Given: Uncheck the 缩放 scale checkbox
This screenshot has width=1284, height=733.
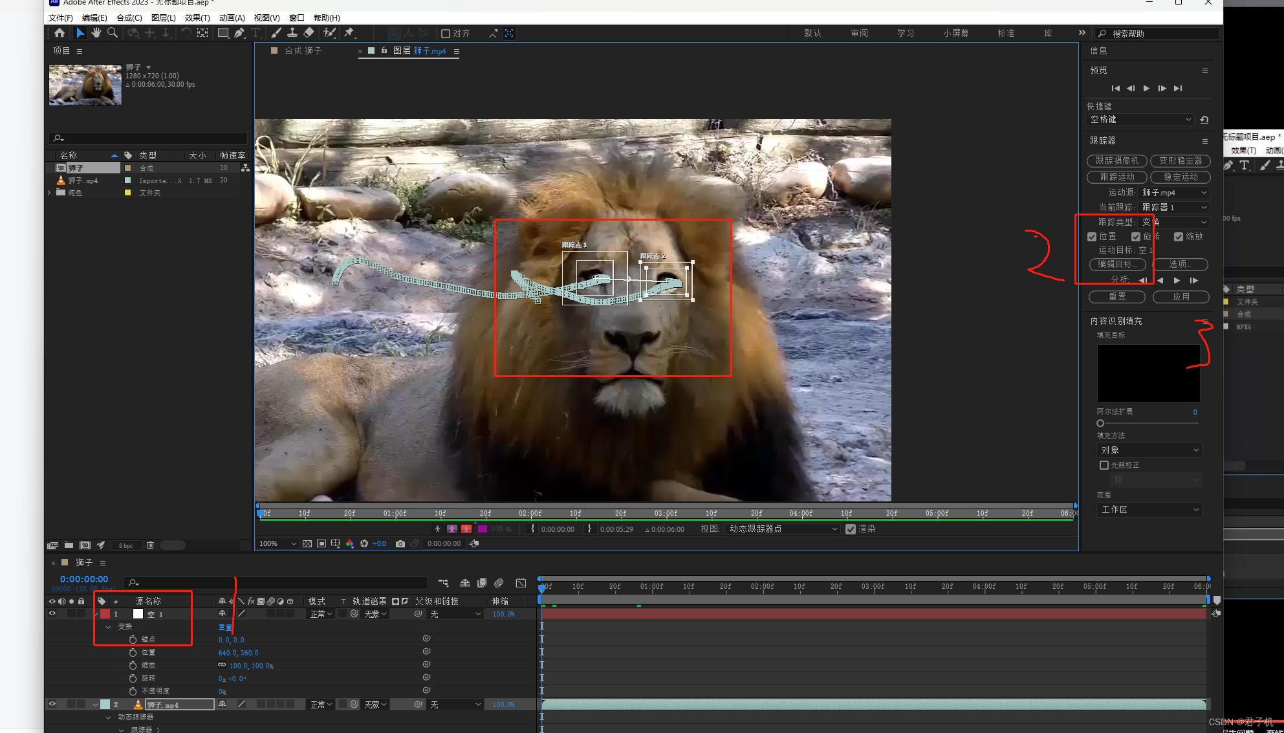Looking at the screenshot, I should pos(1179,237).
